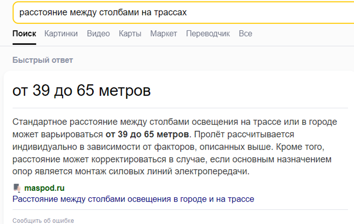Open the maspod.ru source link
Screen dimensions: 354x224
point(44,188)
